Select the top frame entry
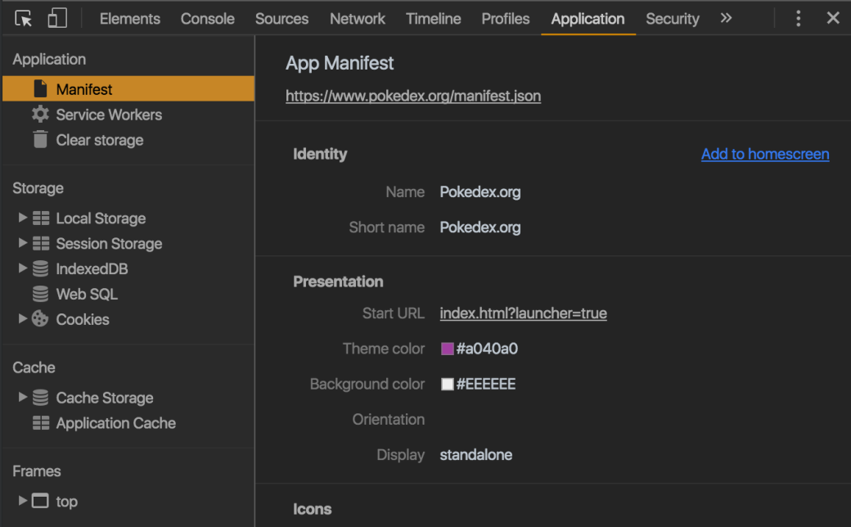The height and width of the screenshot is (527, 851). point(67,502)
